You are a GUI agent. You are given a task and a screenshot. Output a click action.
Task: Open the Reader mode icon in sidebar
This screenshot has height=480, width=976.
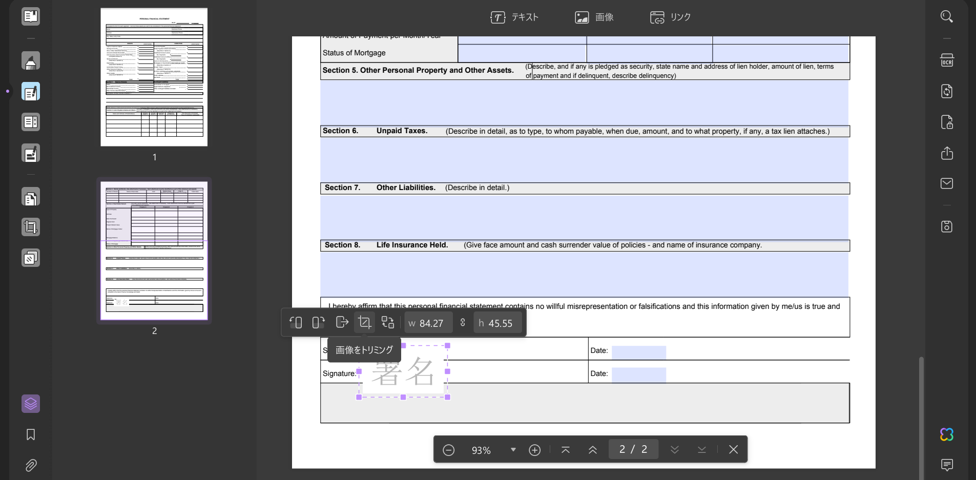[31, 16]
